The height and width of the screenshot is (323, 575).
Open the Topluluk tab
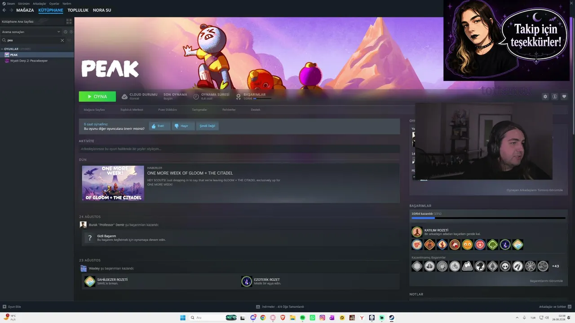(x=78, y=10)
